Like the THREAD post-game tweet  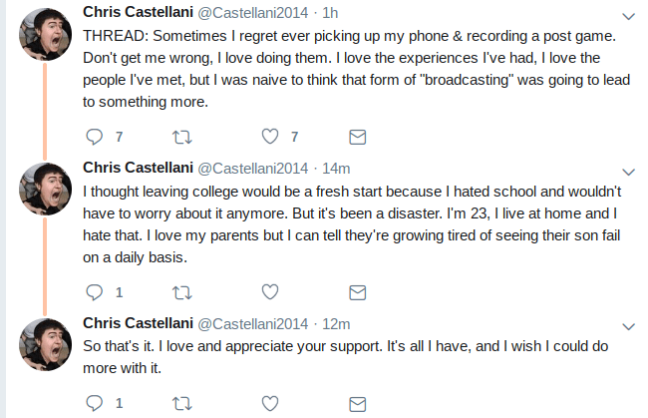(x=269, y=136)
